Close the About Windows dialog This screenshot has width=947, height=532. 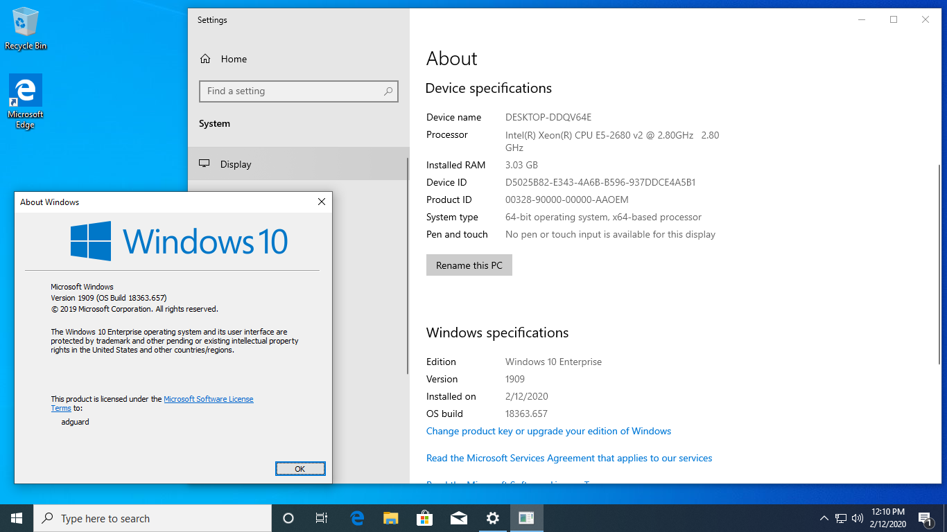(x=322, y=202)
